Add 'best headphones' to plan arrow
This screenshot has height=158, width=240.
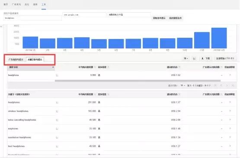click(230, 146)
